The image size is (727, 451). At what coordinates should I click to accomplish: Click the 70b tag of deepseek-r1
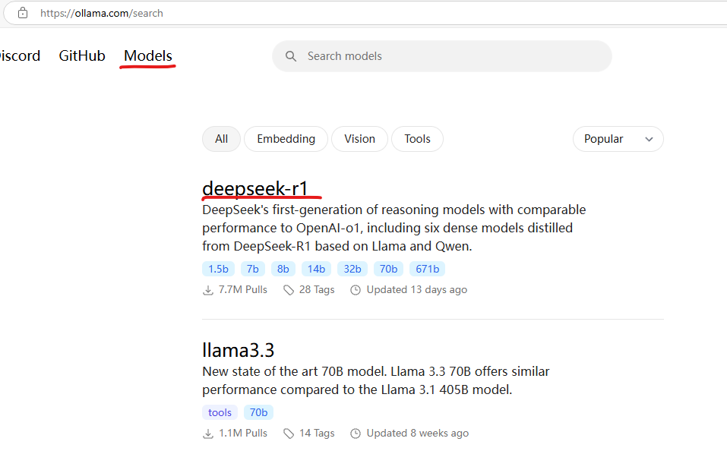click(x=388, y=269)
